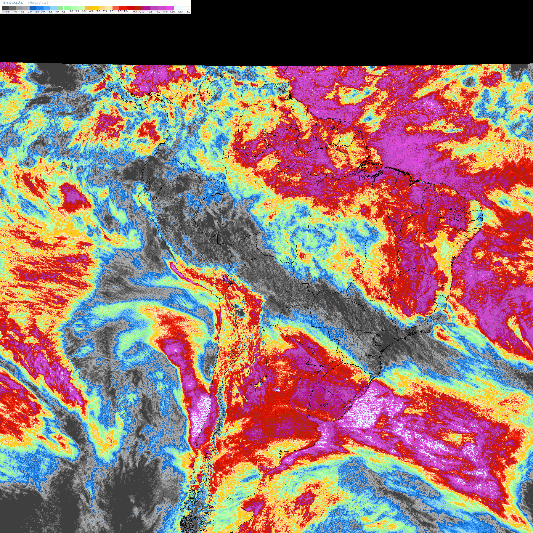
Task: Select the blue swatch above 3.0
Action: point(40,8)
